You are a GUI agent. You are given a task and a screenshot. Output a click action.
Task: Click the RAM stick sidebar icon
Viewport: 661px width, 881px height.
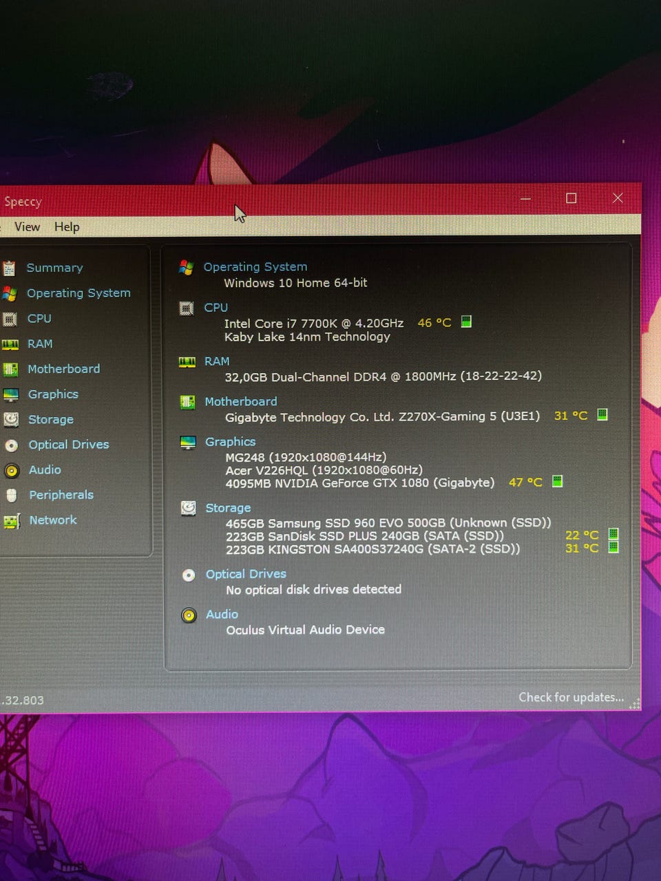tap(10, 344)
